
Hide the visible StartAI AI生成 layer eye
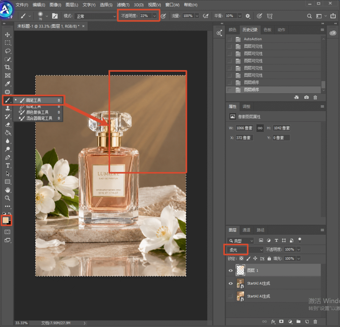[230, 284]
